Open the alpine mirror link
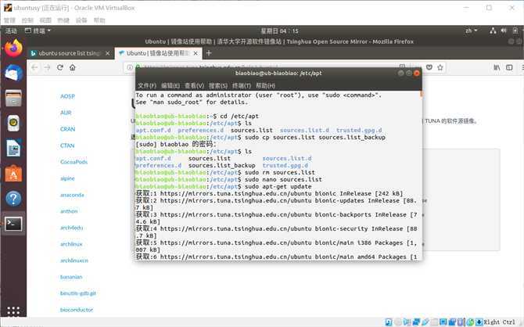Viewport: 524px width, 327px height. [x=67, y=178]
